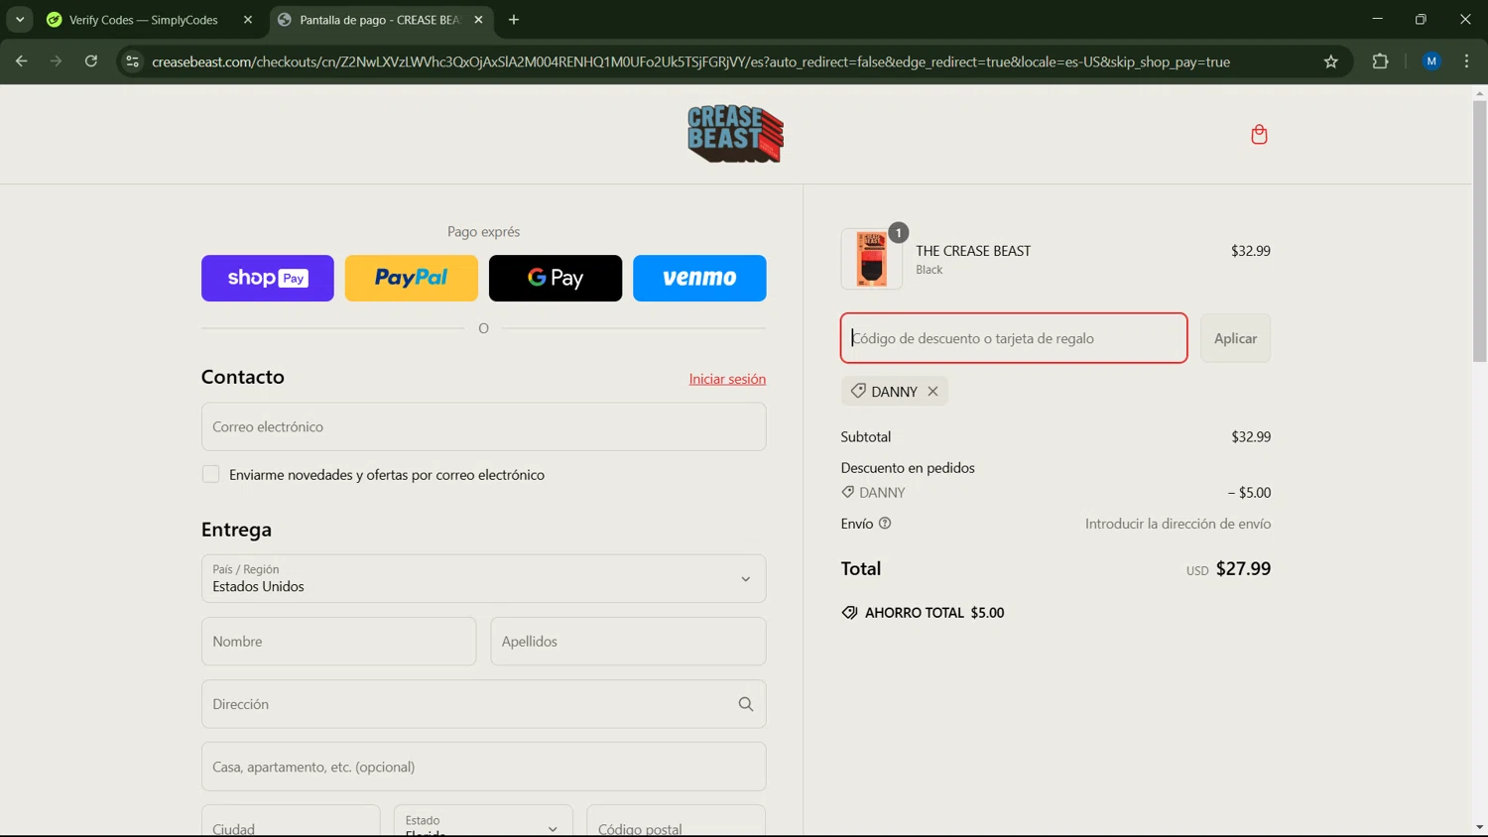Click the address search magnifier icon
The width and height of the screenshot is (1488, 837).
(746, 704)
